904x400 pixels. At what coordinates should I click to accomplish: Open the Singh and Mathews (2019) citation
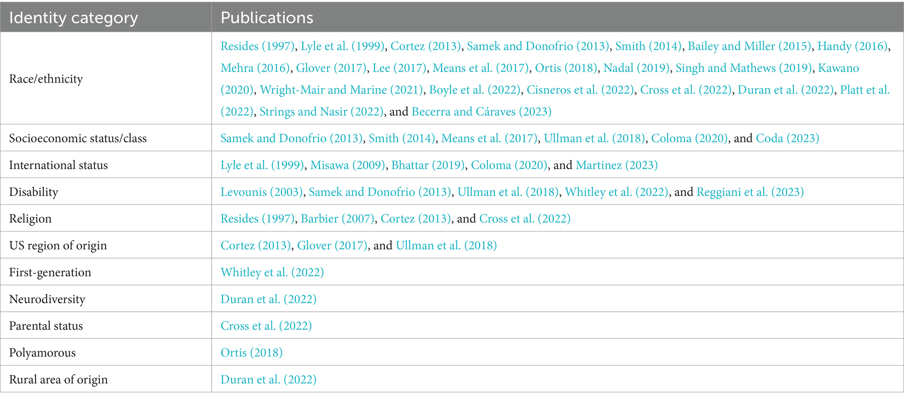tap(743, 68)
